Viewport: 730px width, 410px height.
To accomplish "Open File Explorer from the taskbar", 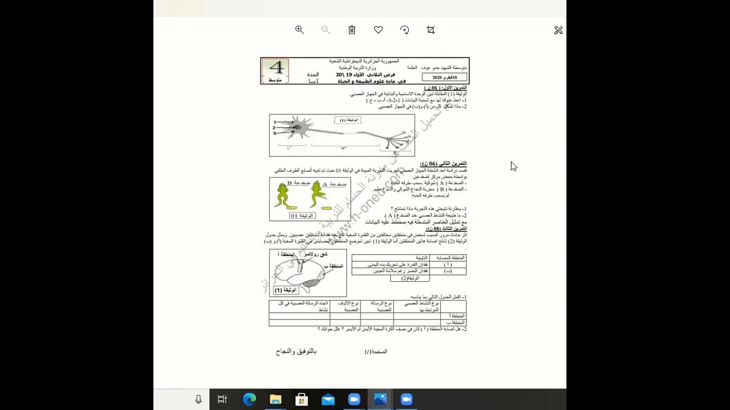I will tap(275, 400).
